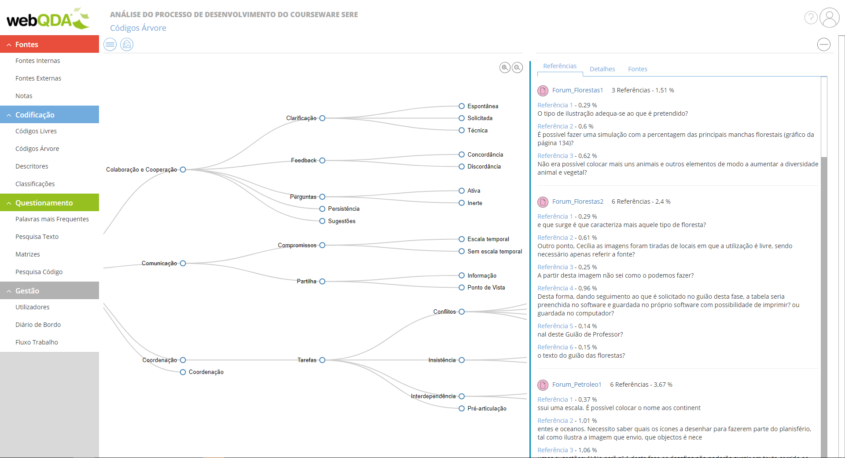Open Referência 3 - 0,62 % link
Image resolution: width=845 pixels, height=458 pixels.
555,156
